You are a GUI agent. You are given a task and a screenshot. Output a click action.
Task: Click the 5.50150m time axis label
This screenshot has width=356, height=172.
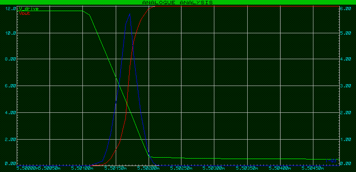[115, 169]
